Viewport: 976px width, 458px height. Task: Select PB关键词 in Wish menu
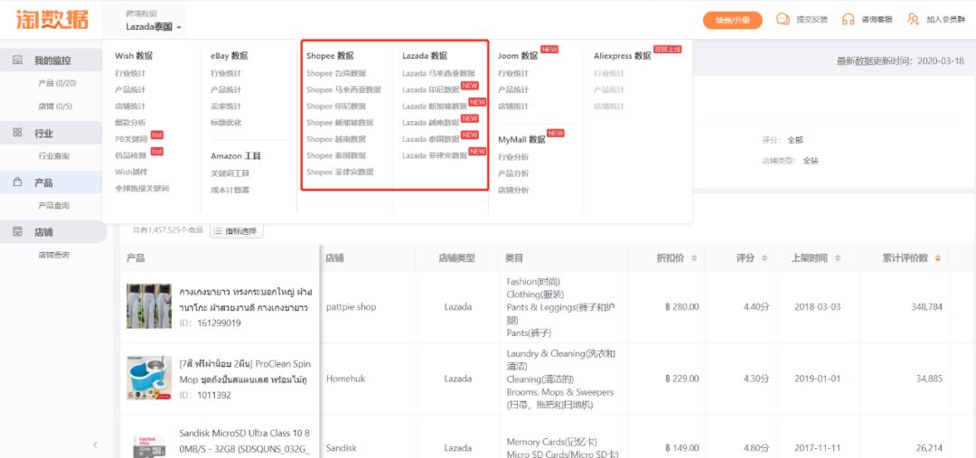[x=131, y=139]
